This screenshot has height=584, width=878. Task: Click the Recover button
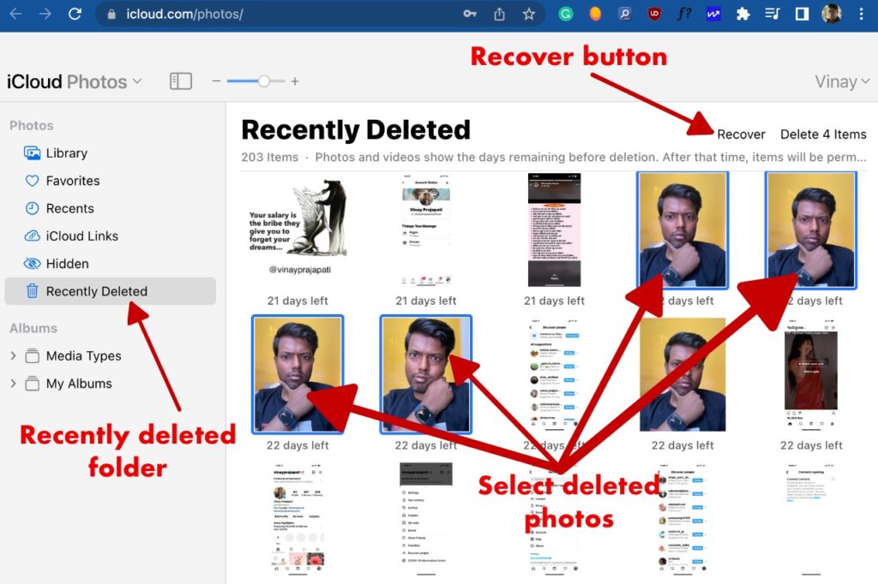point(741,134)
